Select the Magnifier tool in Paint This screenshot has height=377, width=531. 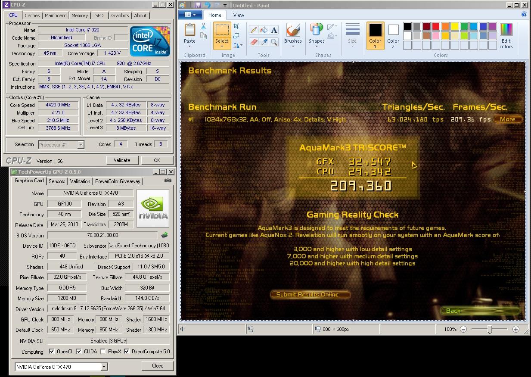[274, 42]
